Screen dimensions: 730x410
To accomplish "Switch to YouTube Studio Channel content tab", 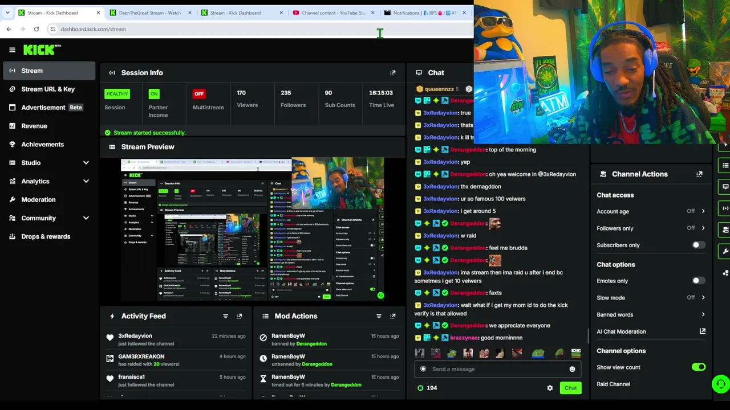I will [x=334, y=13].
